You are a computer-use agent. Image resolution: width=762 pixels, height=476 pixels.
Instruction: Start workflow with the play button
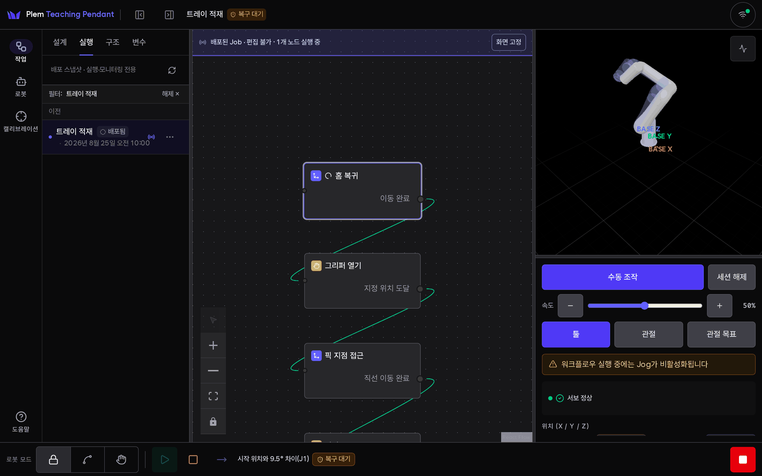pyautogui.click(x=165, y=459)
